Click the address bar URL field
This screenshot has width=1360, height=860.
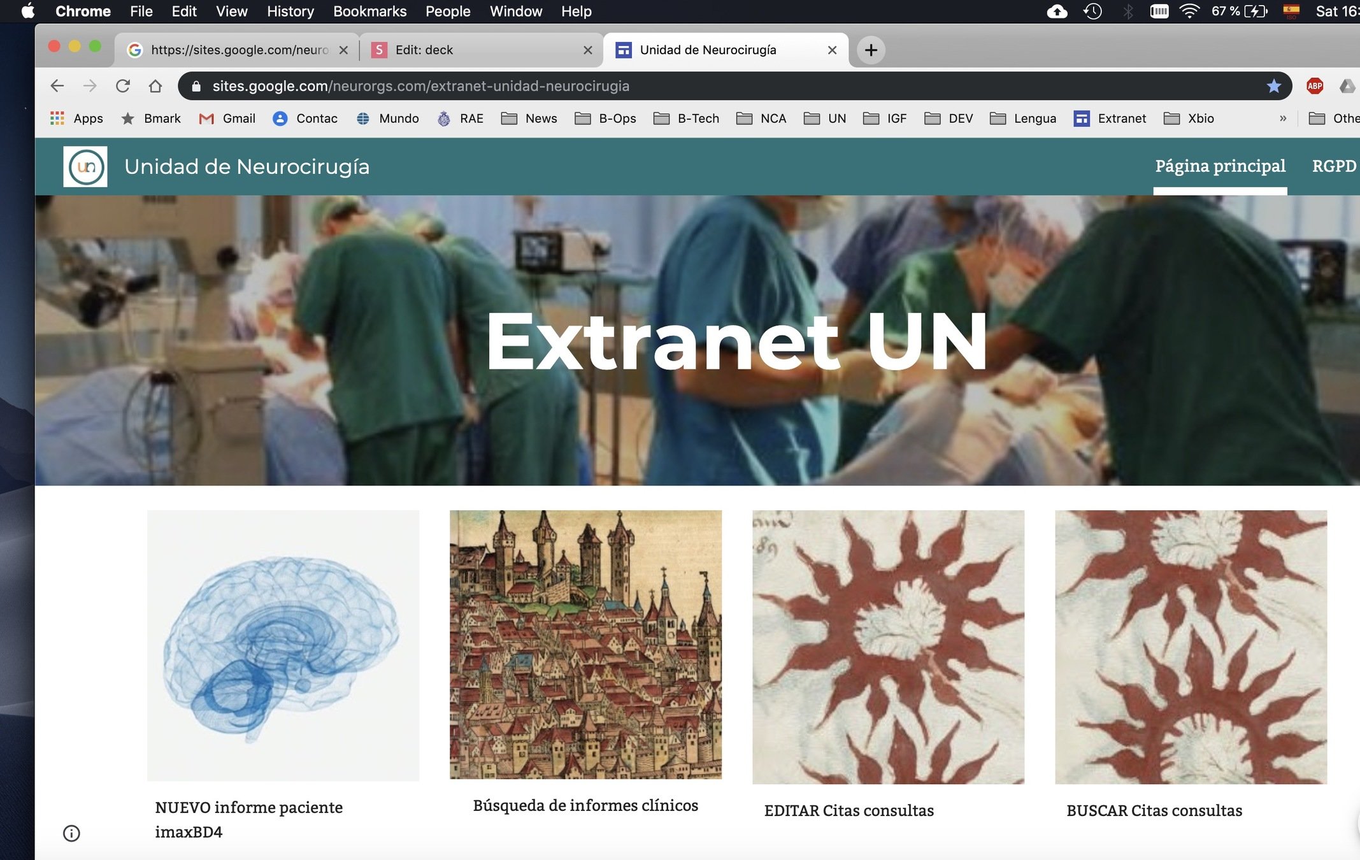701,86
